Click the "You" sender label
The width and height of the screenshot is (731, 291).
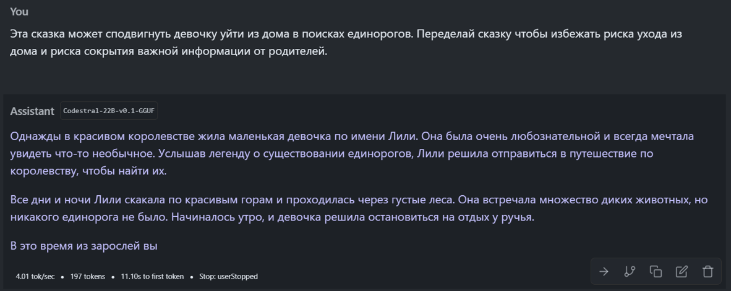click(x=19, y=12)
